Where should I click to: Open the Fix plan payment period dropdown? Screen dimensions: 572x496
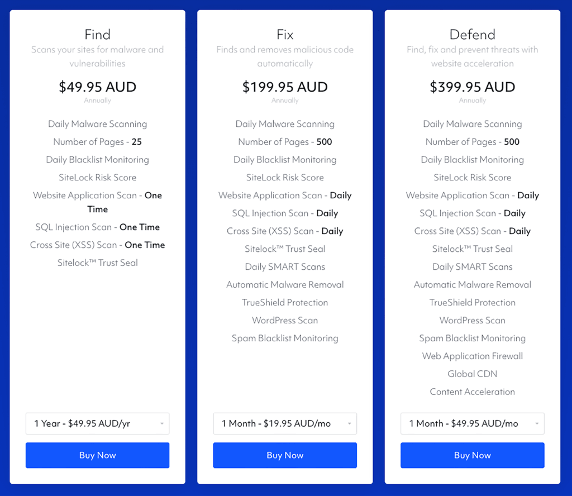[285, 423]
